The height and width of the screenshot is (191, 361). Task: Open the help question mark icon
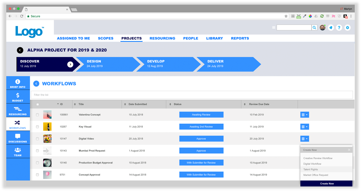[x=339, y=28]
